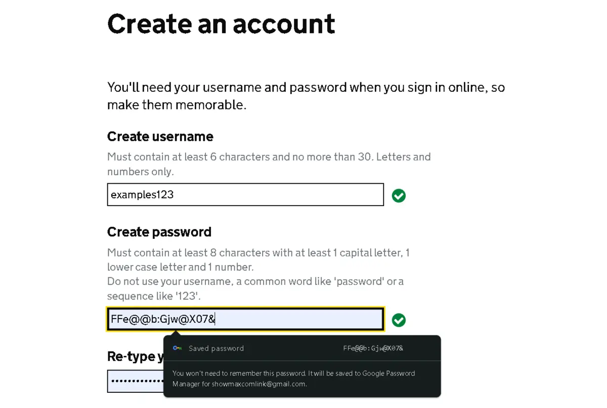Click the green checkmark beside the username field
The height and width of the screenshot is (408, 607).
click(x=399, y=195)
